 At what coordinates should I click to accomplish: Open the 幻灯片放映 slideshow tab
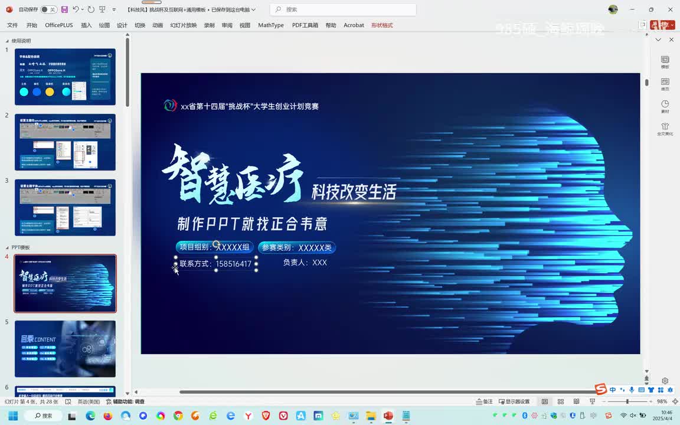[184, 25]
